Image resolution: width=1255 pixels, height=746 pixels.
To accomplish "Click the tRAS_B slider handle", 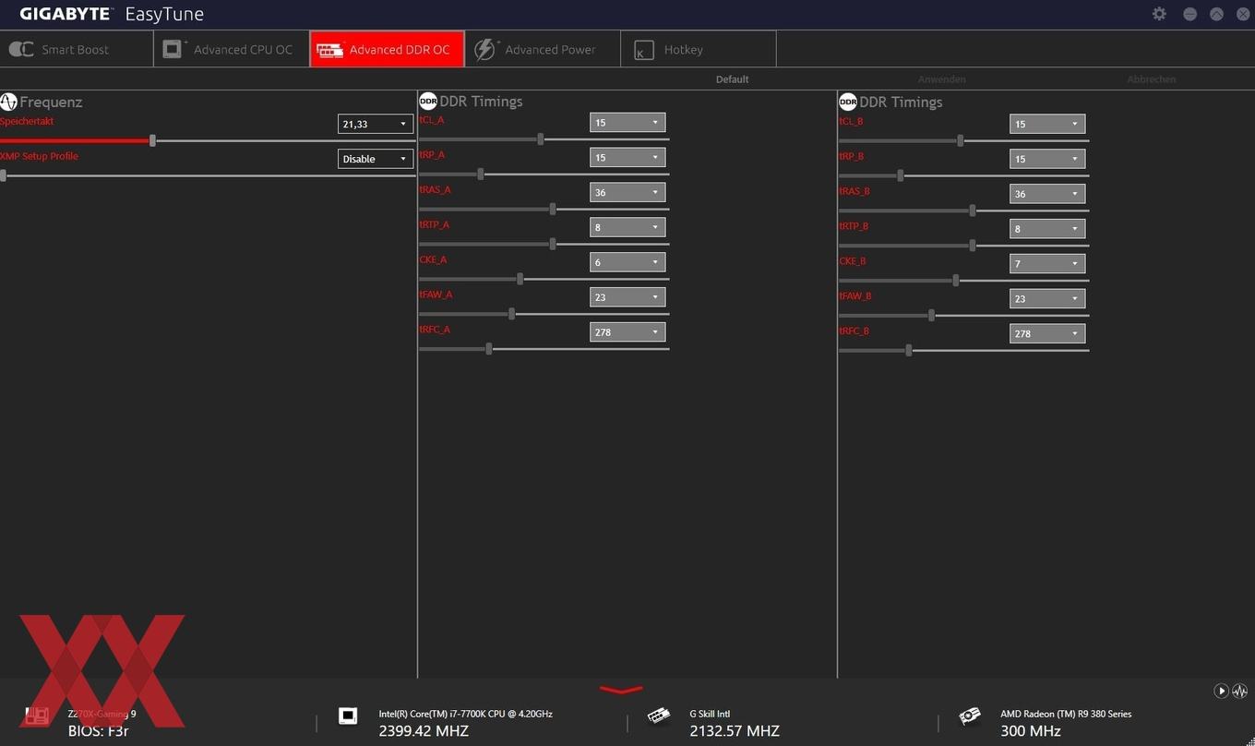I will [x=973, y=211].
